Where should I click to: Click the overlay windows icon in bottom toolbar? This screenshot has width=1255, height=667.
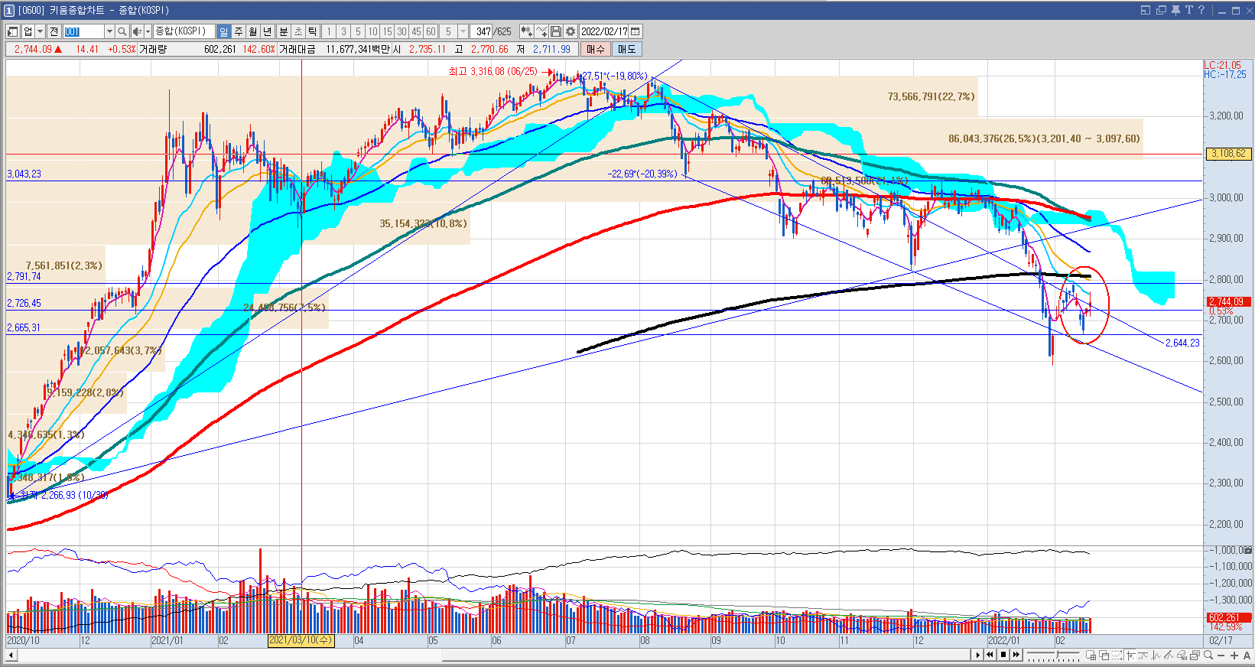[1104, 655]
